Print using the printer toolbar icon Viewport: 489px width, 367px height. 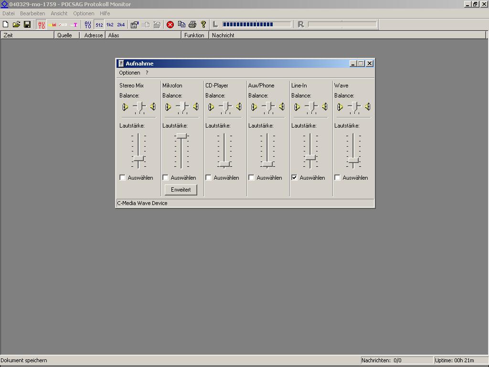(192, 24)
